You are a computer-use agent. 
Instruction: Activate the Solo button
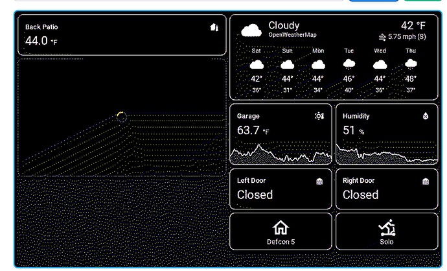387,231
